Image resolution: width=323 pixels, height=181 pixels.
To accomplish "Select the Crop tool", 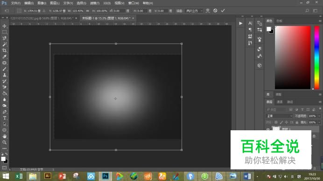I will click(x=4, y=51).
